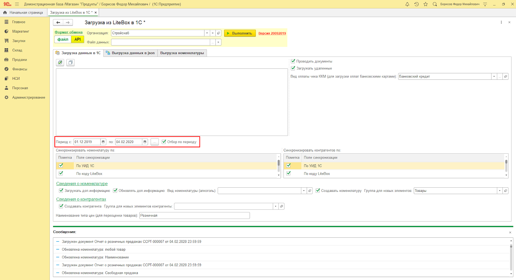Toggle Отбор по периоду checkbox
The width and height of the screenshot is (516, 280).
[x=164, y=141]
